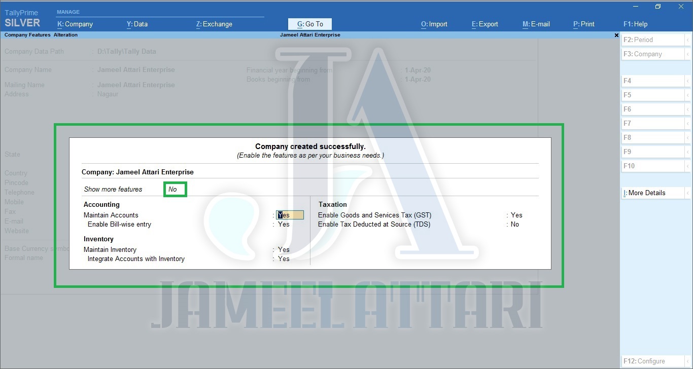Open the M: E-mail menu
This screenshot has height=369, width=693.
[x=536, y=24]
